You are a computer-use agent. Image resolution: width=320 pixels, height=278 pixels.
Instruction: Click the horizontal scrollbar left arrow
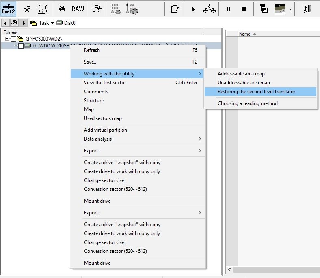[x=229, y=269]
